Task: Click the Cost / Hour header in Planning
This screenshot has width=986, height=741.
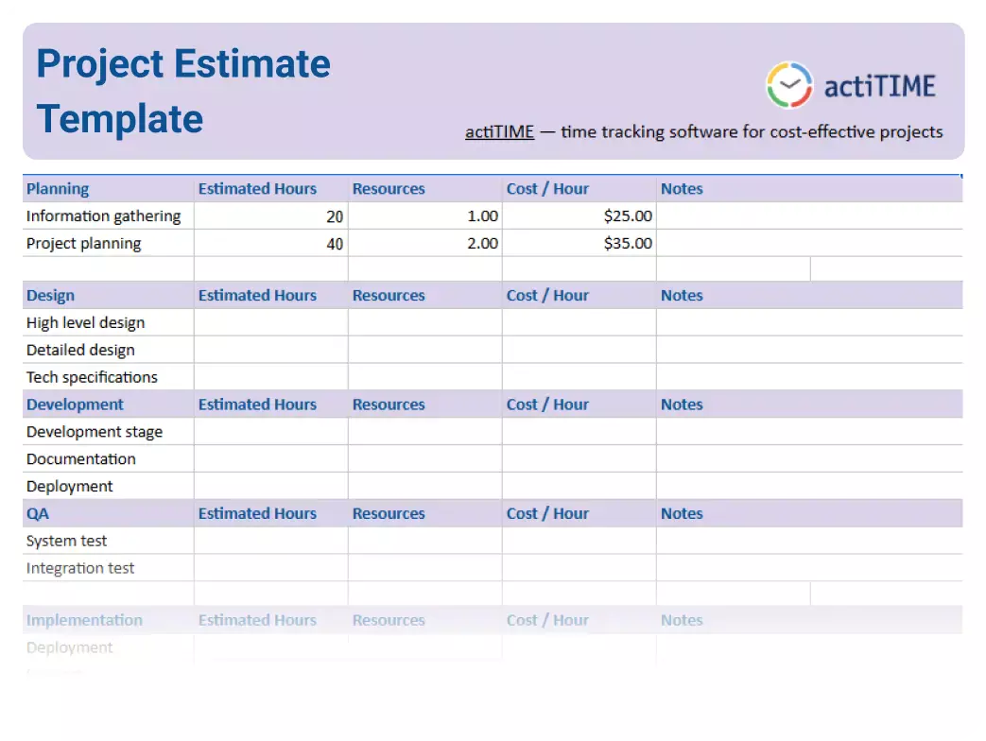Action: [547, 188]
